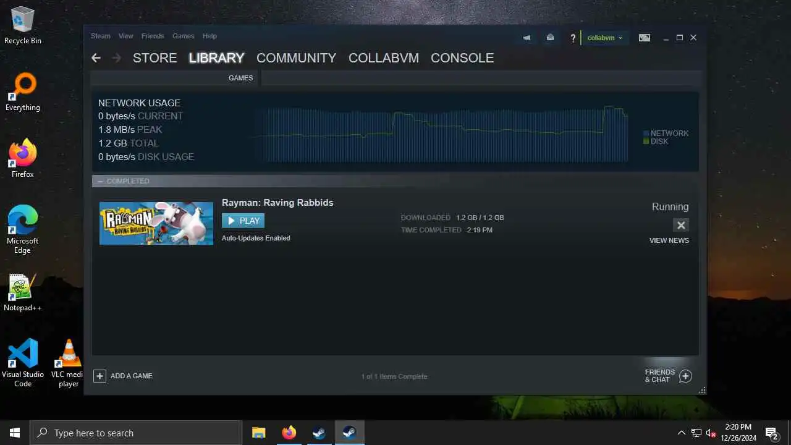The width and height of the screenshot is (791, 445).
Task: Click the network tray icon
Action: pyautogui.click(x=696, y=433)
